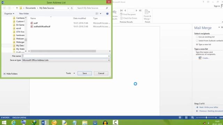Select Mobogenie folder in tree
Screen dimensions: 223x125
[x=18, y=42]
